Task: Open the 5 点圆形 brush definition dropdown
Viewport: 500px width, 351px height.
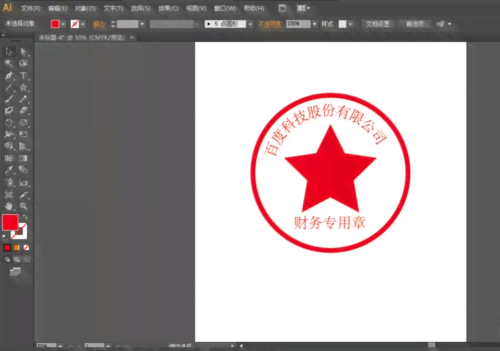Action: (250, 24)
